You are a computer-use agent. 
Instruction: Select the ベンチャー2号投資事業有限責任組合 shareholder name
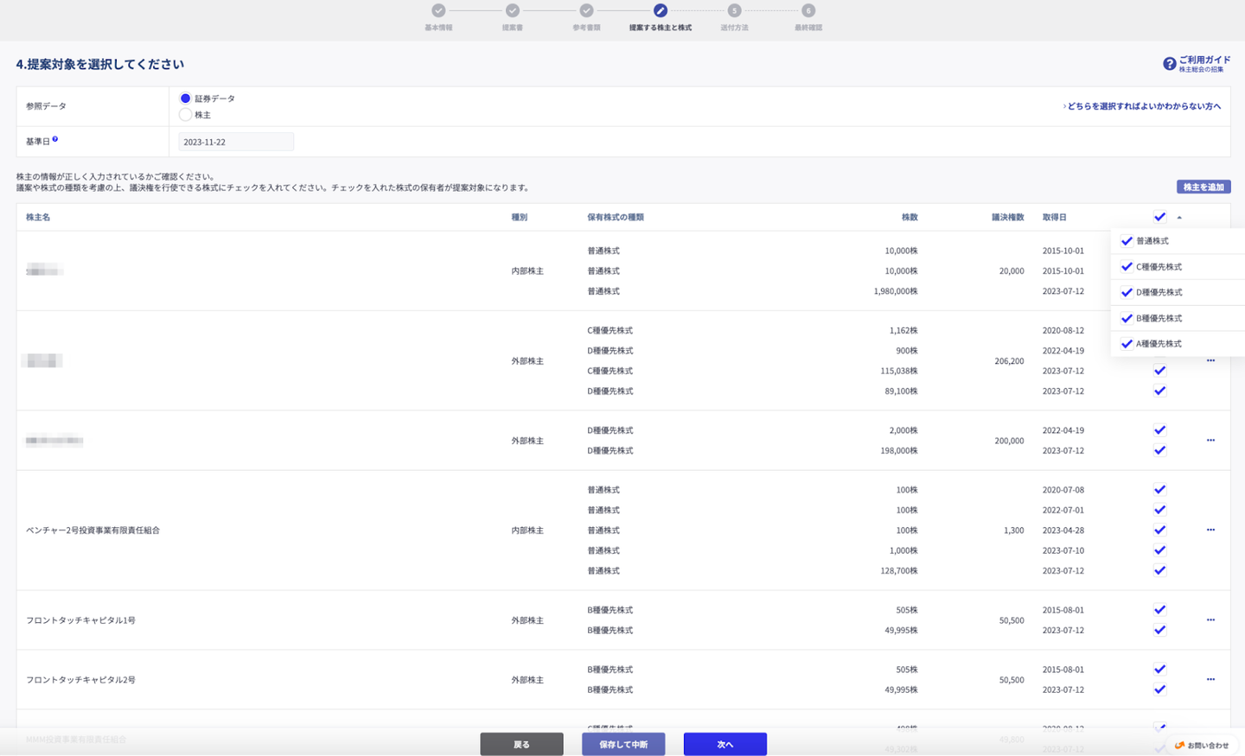(x=93, y=530)
